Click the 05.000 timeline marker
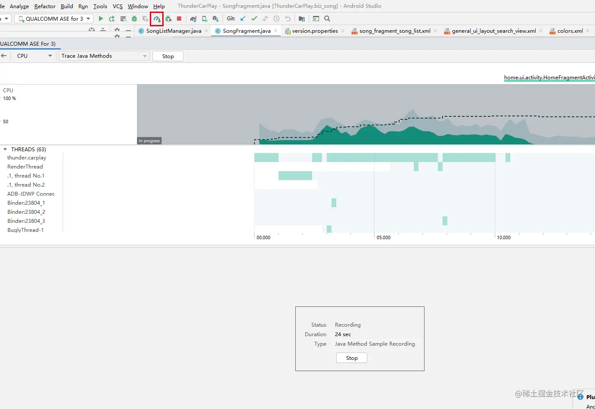595x409 pixels. tap(384, 237)
